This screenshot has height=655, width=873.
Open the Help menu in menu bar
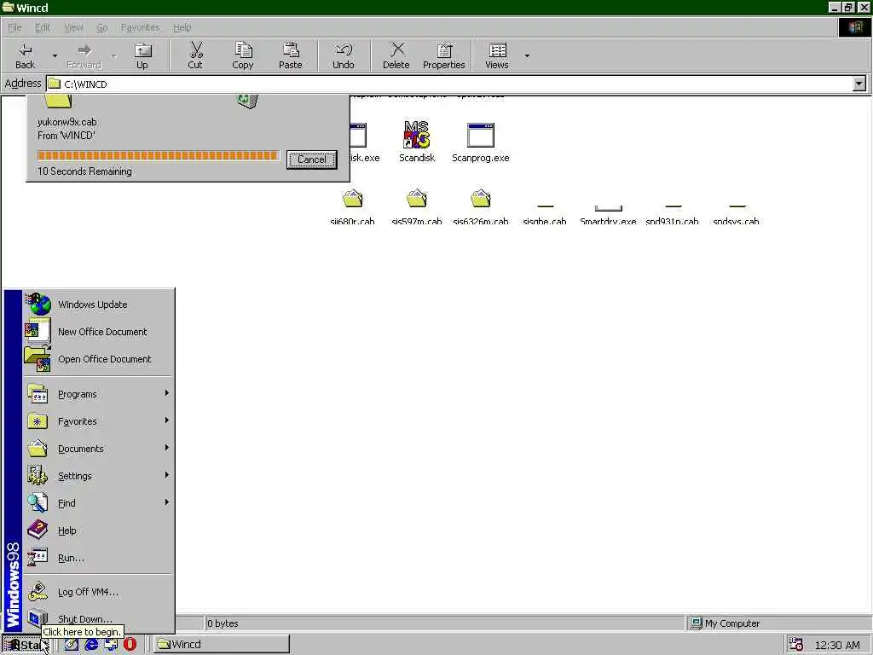pyautogui.click(x=182, y=27)
